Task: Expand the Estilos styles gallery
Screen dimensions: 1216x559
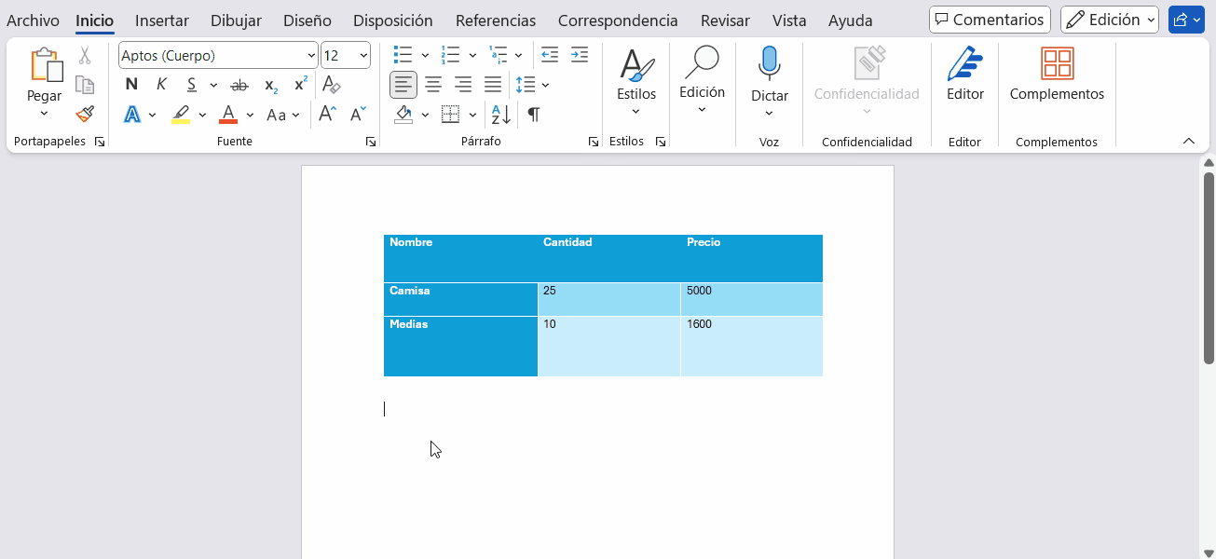Action: 635,82
